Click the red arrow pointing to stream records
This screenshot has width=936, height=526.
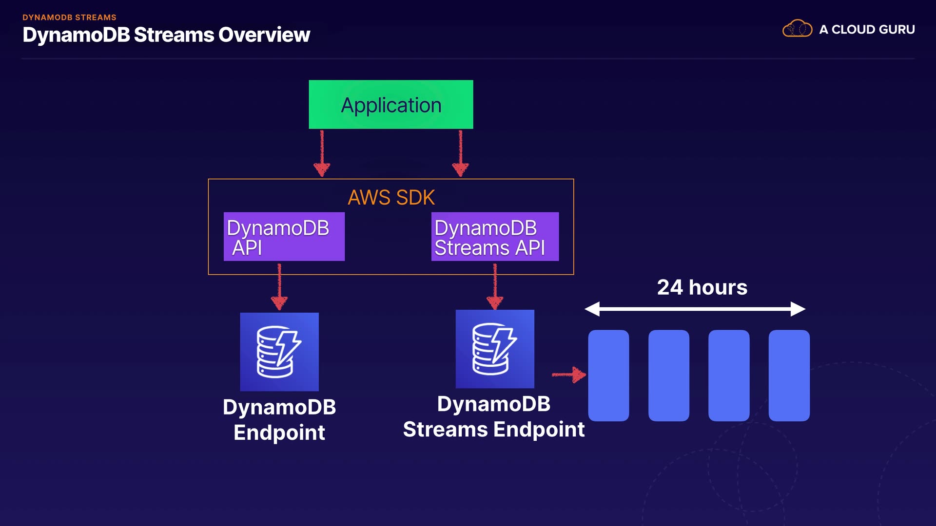(x=569, y=375)
